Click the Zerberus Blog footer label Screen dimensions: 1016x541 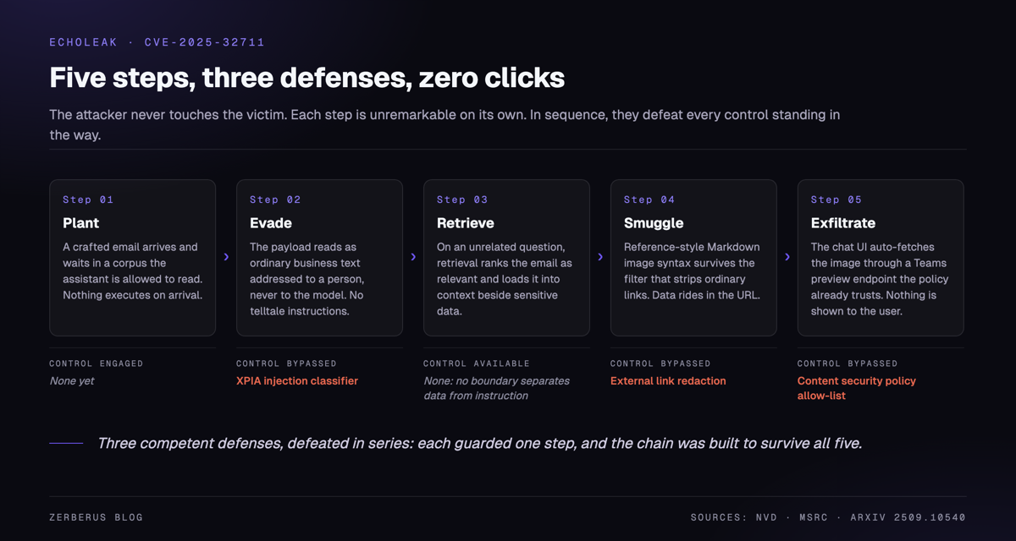pyautogui.click(x=97, y=517)
